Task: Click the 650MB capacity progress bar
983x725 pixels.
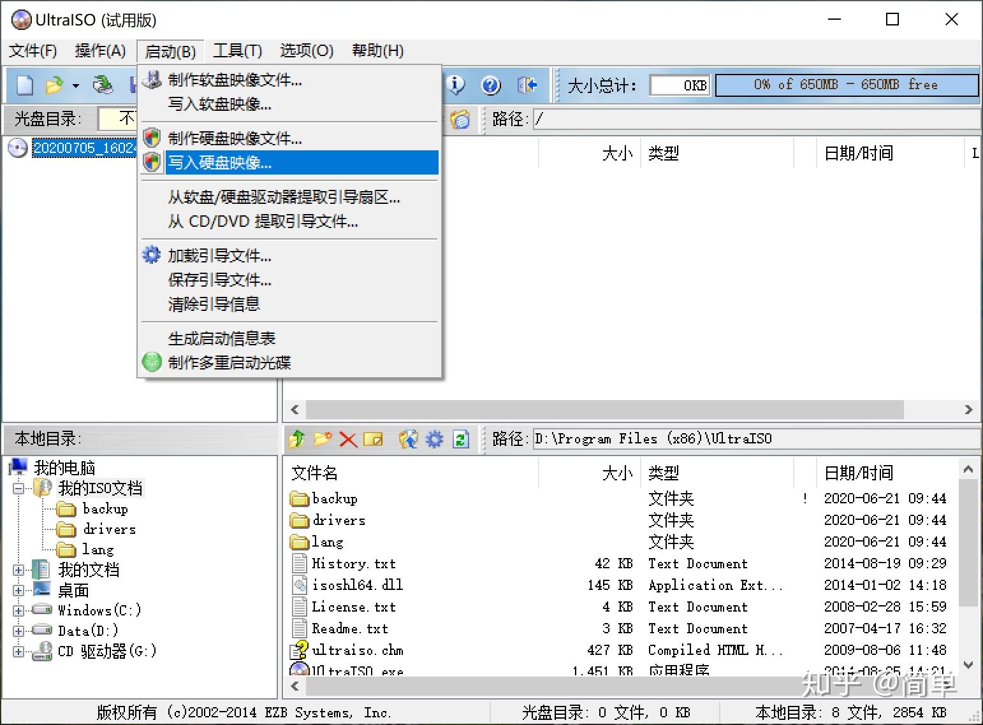Action: 847,84
